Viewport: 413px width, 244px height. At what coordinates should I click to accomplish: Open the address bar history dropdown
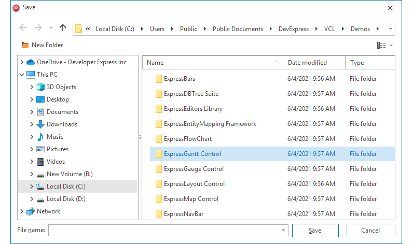click(390, 28)
